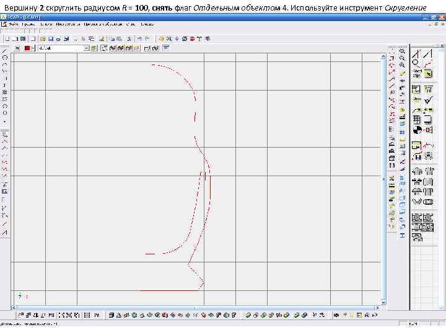The height and width of the screenshot is (335, 446).
Task: Open the dropdown next to red swatch
Action: click(33, 48)
